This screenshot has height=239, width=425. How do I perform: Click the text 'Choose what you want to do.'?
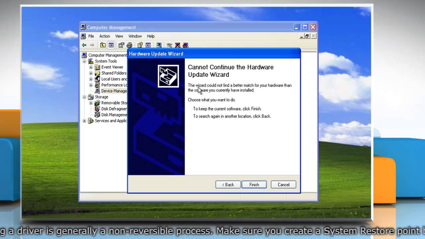pos(212,100)
